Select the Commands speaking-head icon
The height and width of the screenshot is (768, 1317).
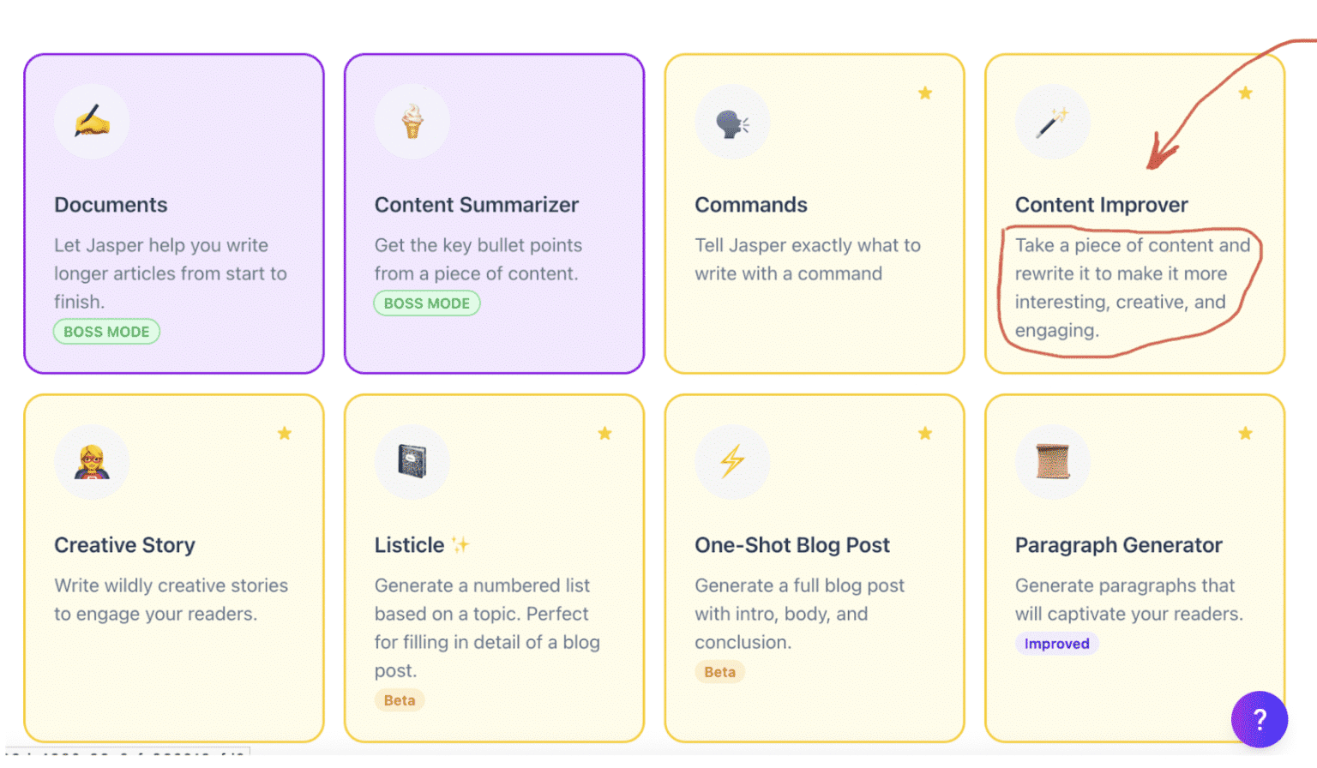pos(732,121)
